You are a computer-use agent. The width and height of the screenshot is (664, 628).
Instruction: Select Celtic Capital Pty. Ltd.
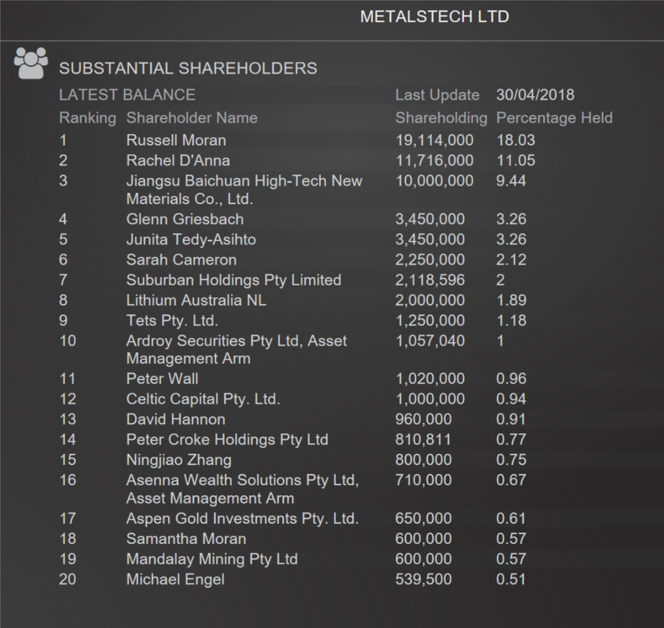point(204,399)
